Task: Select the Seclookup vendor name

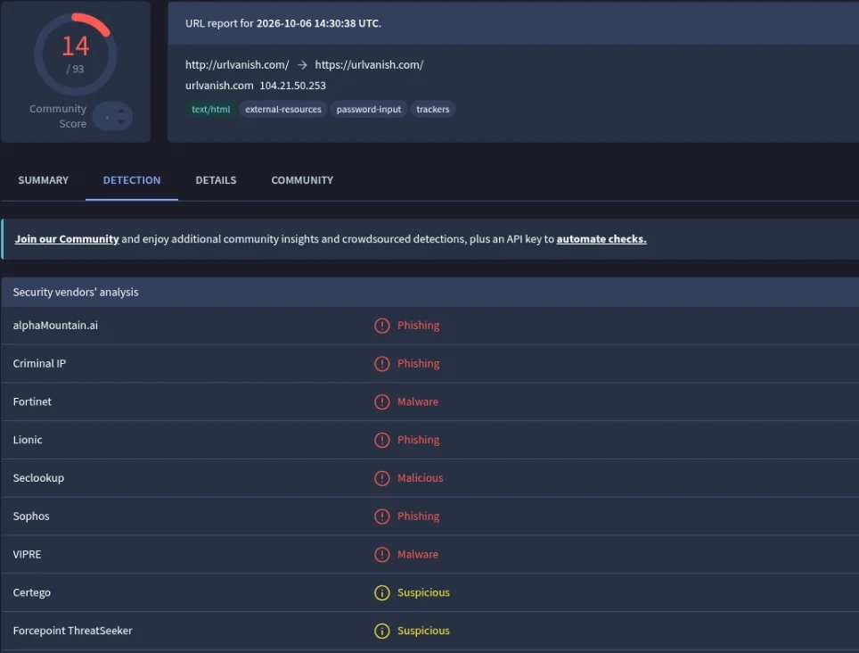Action: (x=38, y=477)
